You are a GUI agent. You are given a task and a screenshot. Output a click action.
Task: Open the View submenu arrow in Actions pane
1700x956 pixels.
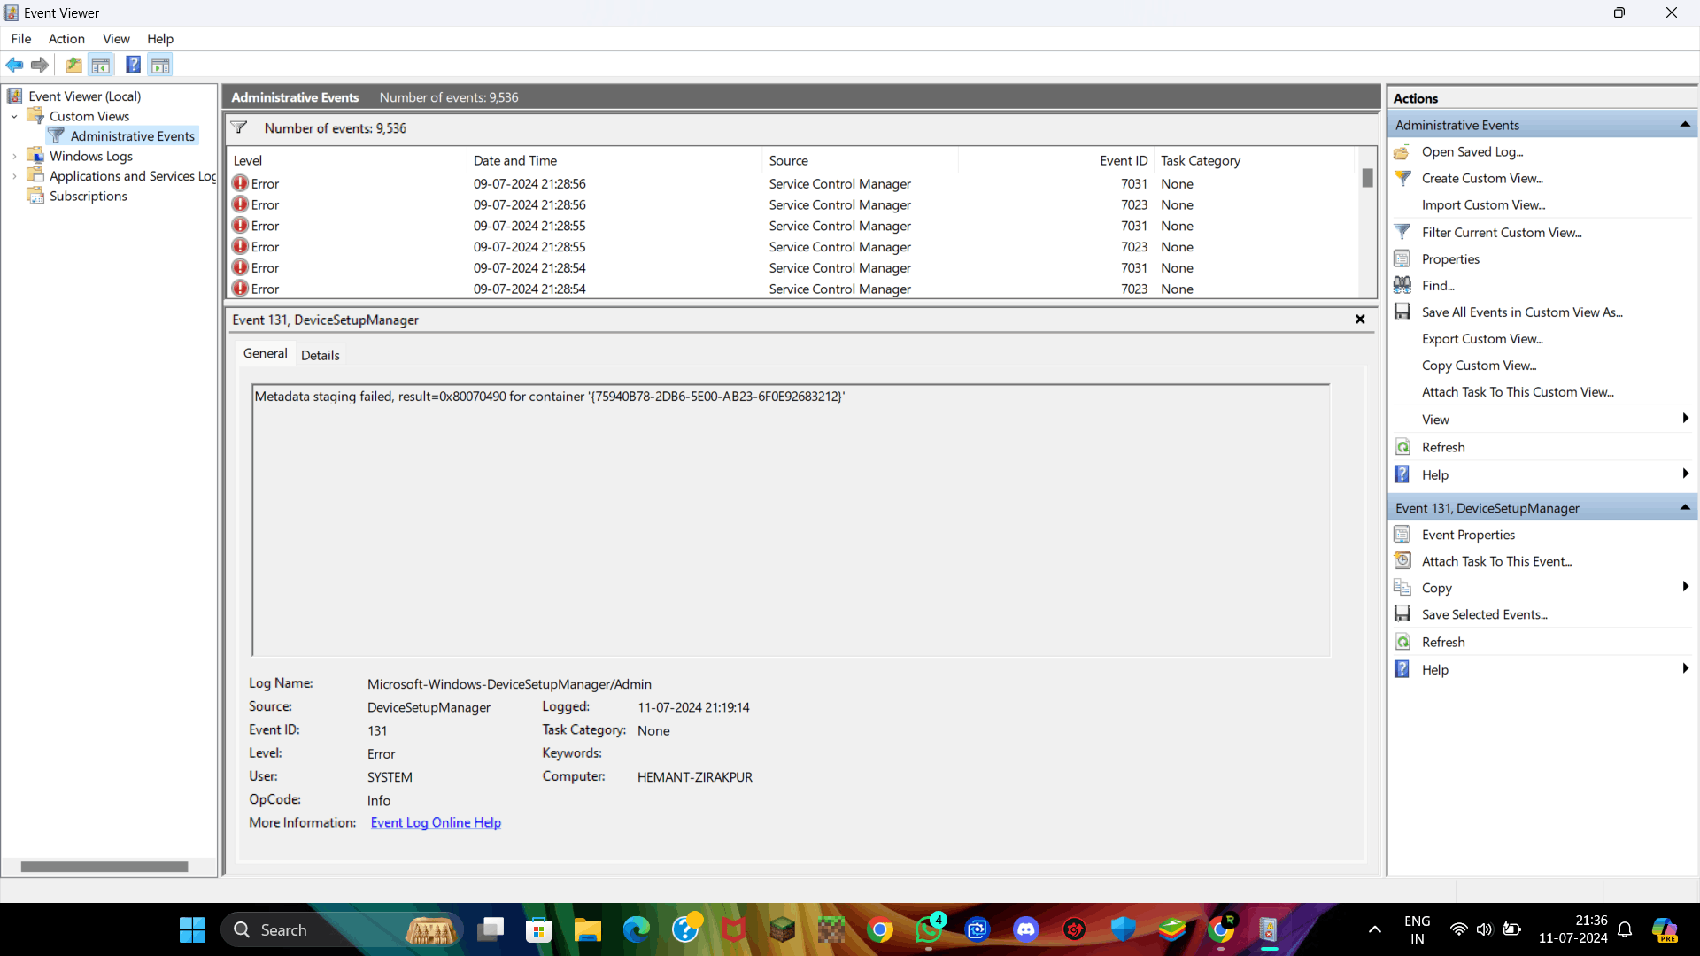point(1685,419)
